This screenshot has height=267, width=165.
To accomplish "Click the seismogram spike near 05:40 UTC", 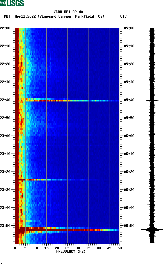I will pos(152,101).
